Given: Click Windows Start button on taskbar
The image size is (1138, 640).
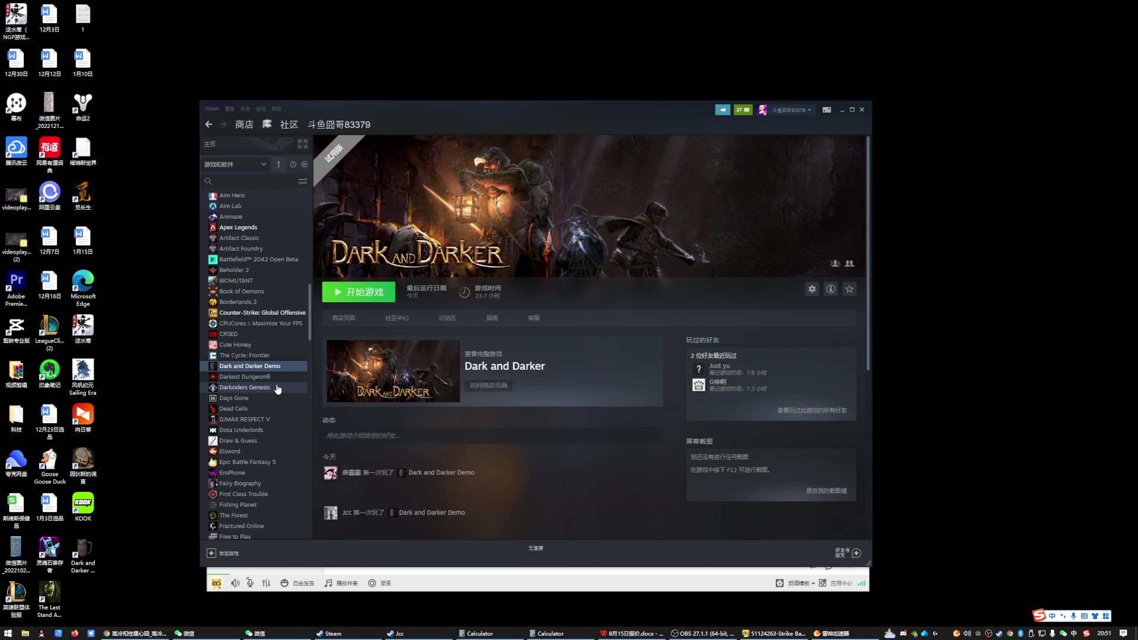Looking at the screenshot, I should (x=8, y=633).
